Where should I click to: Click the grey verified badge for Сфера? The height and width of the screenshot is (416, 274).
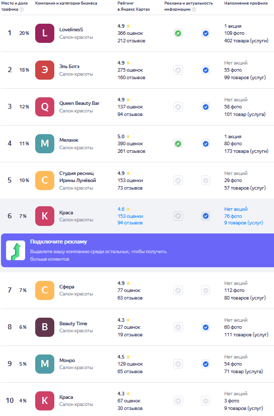tap(206, 290)
